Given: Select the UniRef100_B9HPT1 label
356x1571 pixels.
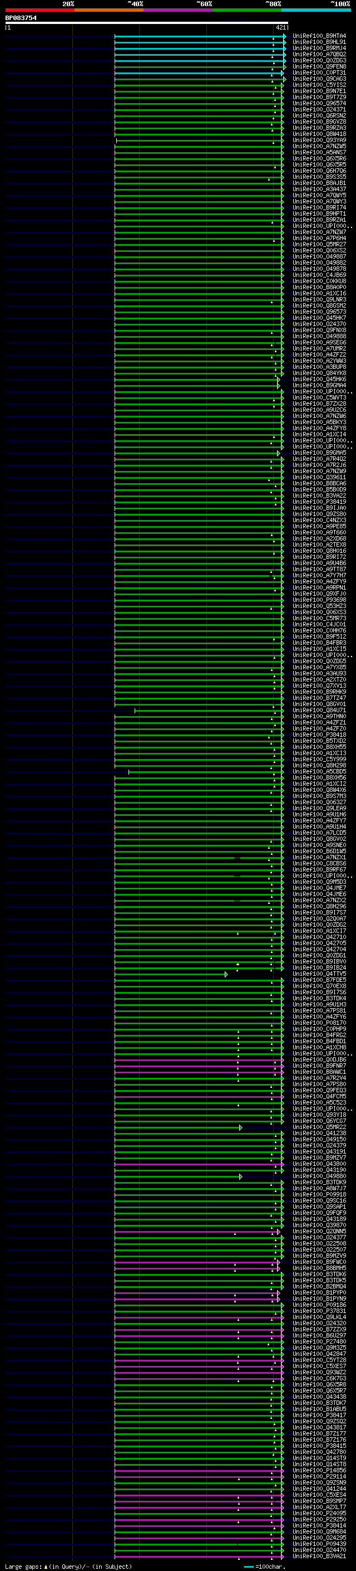Looking at the screenshot, I should [x=319, y=213].
